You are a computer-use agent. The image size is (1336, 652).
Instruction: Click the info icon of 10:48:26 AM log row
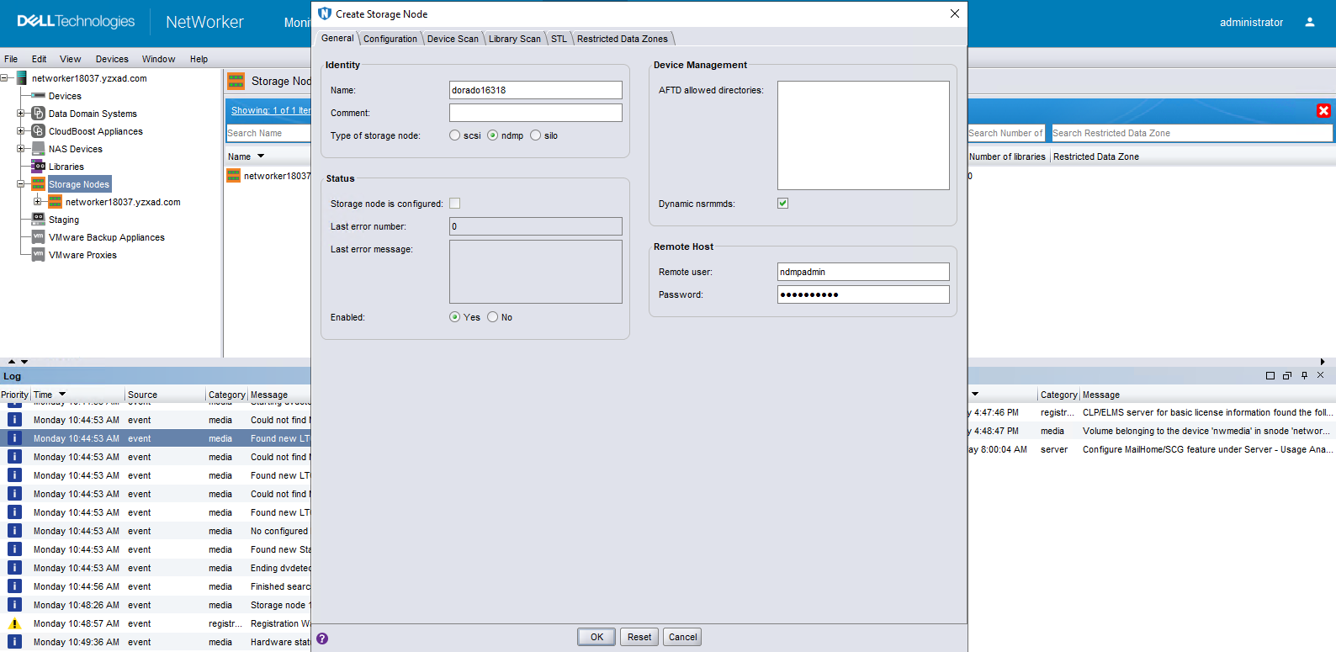(x=14, y=605)
